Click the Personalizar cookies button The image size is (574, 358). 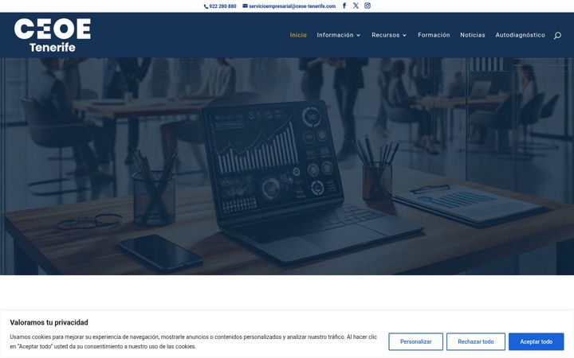click(416, 341)
